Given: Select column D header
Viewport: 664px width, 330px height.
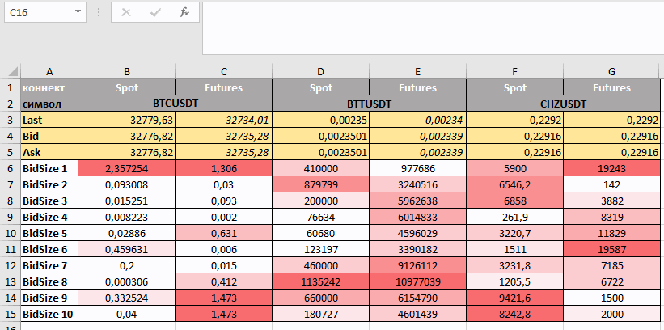Looking at the screenshot, I should 320,71.
